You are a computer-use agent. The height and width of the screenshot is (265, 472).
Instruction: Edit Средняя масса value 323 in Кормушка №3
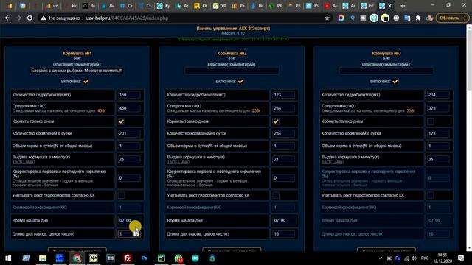tap(438, 108)
